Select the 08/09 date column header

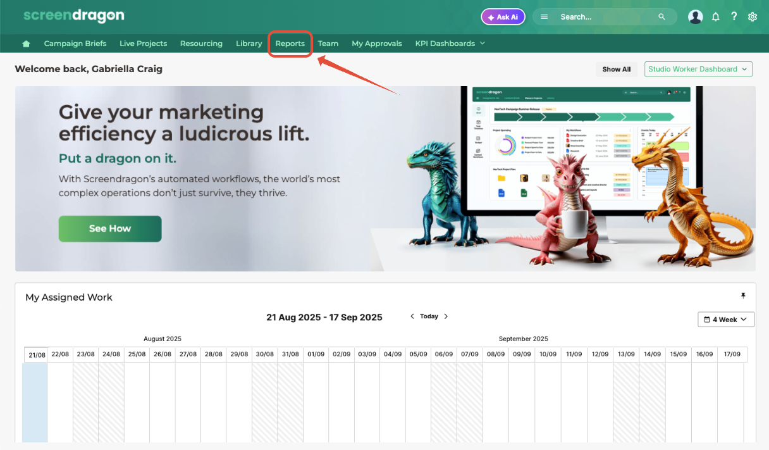tap(495, 354)
